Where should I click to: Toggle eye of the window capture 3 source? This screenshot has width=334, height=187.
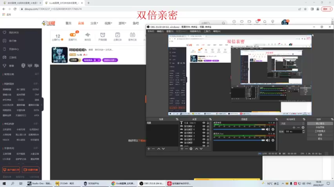[x=204, y=136]
